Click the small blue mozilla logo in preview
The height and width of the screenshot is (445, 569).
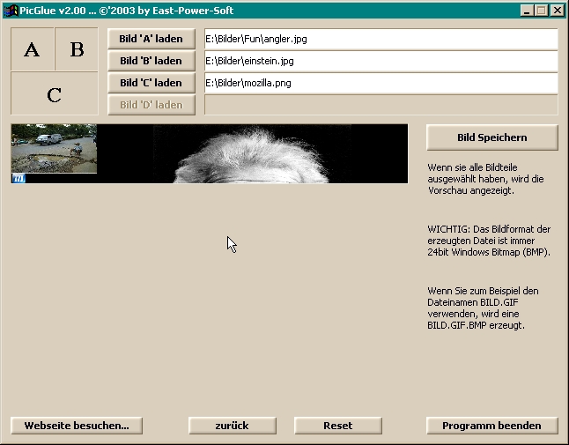[18, 178]
